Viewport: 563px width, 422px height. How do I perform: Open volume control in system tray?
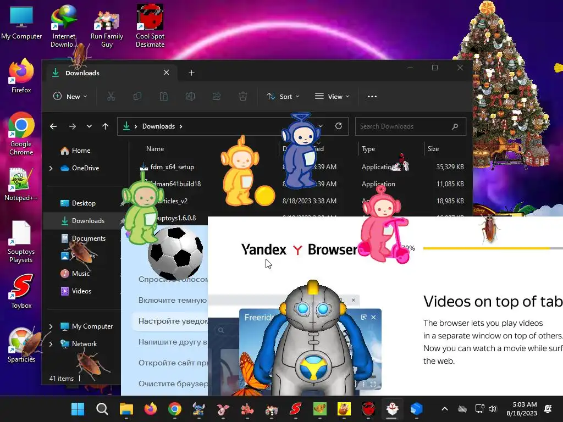tap(493, 409)
